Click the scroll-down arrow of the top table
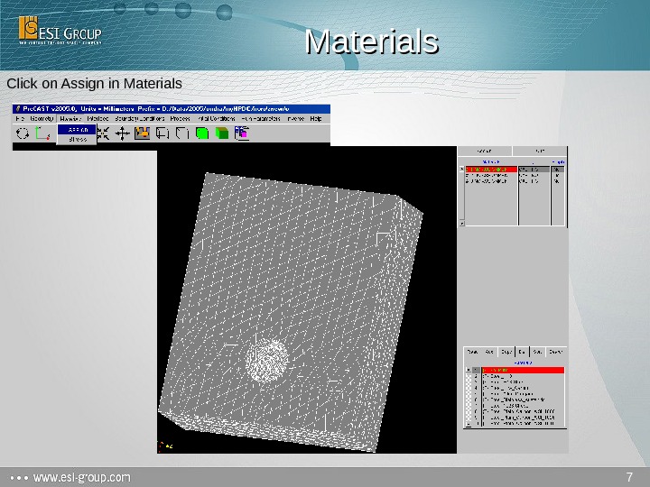650x487 pixels. coord(462,222)
